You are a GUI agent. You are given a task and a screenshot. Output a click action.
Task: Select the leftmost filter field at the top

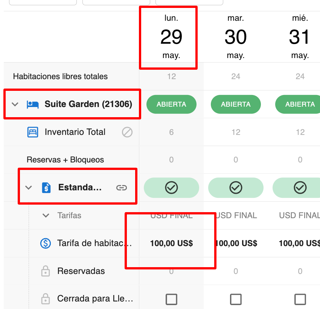43,2
